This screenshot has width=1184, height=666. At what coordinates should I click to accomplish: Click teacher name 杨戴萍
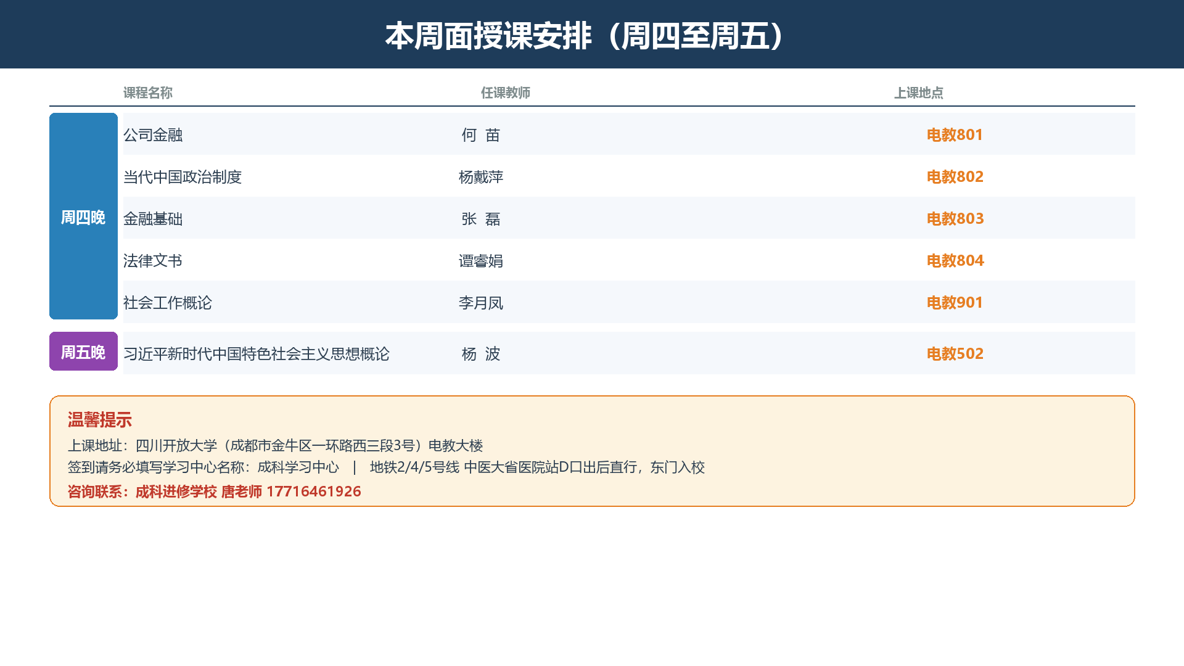pyautogui.click(x=481, y=176)
